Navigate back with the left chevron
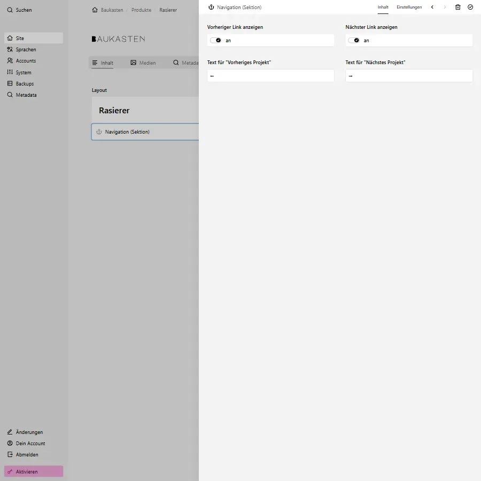This screenshot has width=481, height=481. click(432, 7)
